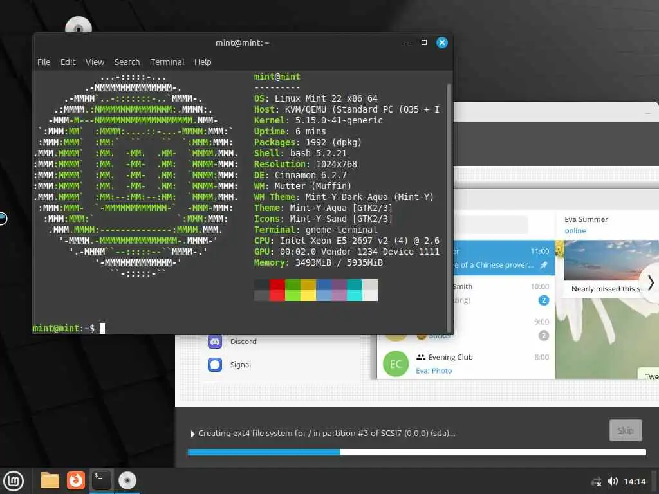Click the Creating ext4 file system status text

[326, 433]
